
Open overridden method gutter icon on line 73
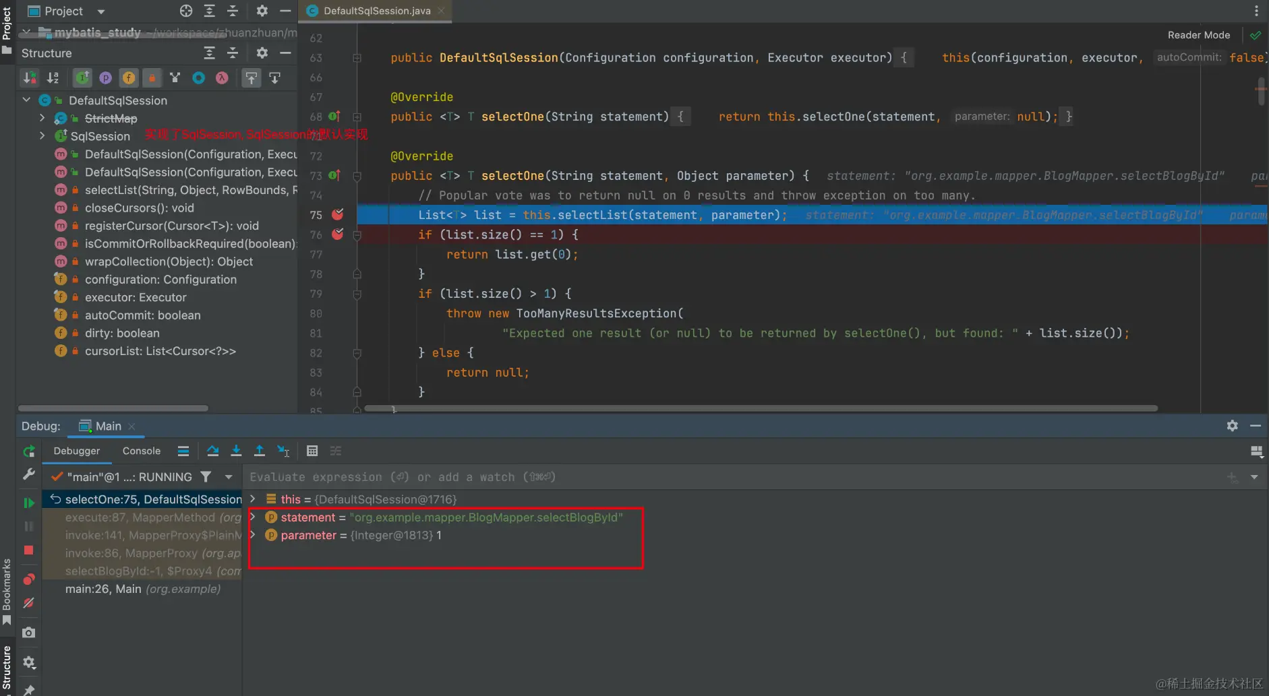pos(334,175)
